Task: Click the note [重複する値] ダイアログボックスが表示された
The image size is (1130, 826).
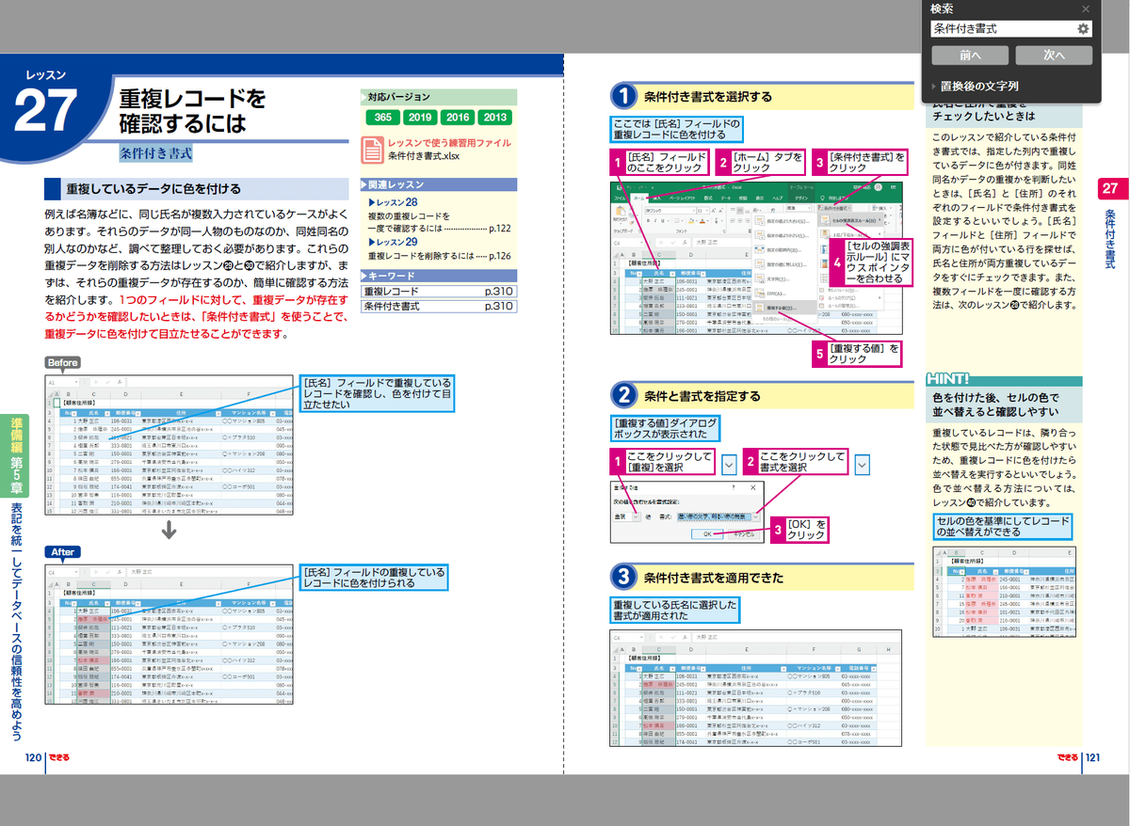Action: coord(666,429)
